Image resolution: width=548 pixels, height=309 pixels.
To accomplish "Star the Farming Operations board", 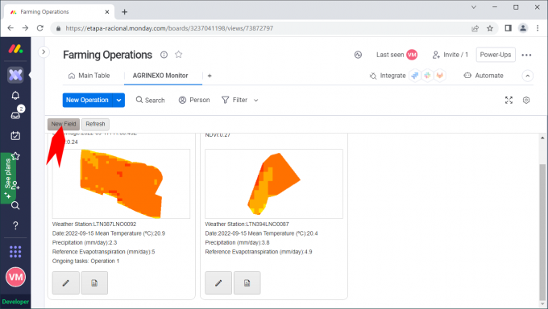I will (179, 55).
